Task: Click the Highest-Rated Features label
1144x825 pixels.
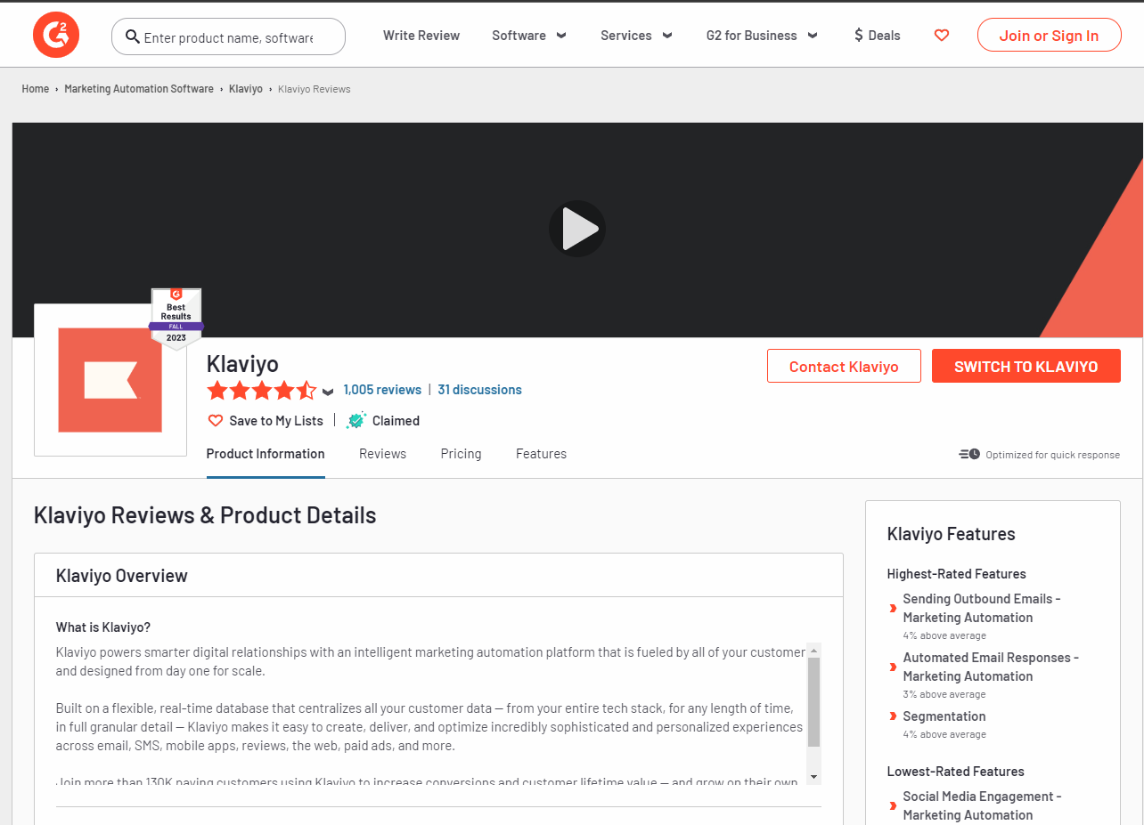Action: 957,574
